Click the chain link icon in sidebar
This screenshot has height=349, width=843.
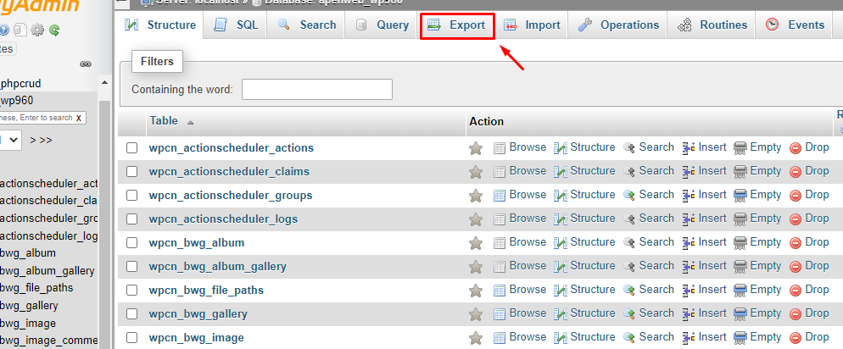86,64
